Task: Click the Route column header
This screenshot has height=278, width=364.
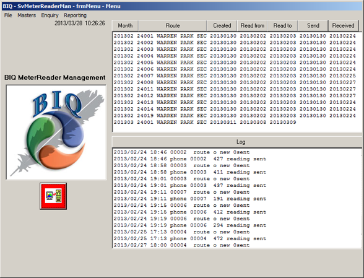Action: pos(173,25)
